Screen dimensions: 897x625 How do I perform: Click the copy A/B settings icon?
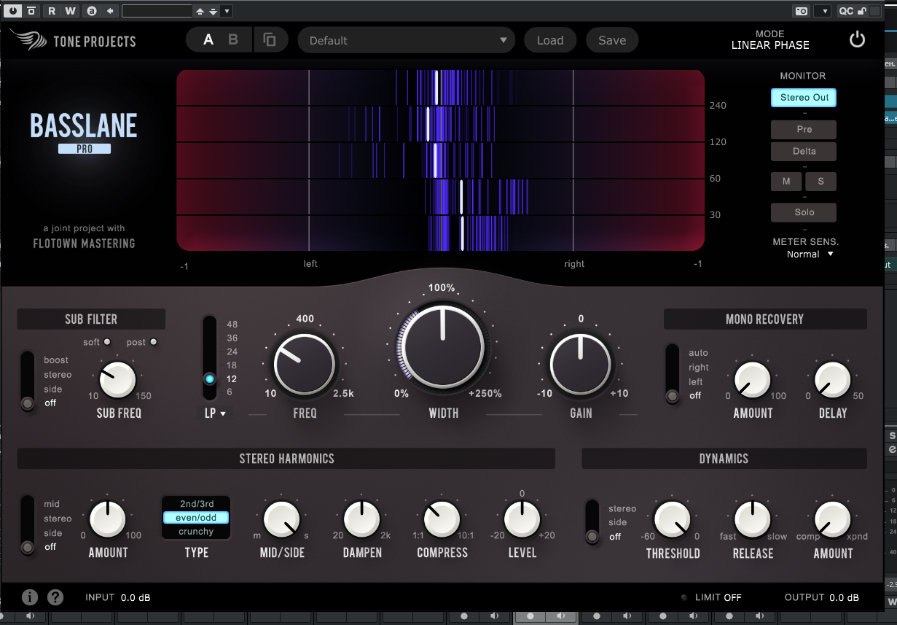coord(270,40)
